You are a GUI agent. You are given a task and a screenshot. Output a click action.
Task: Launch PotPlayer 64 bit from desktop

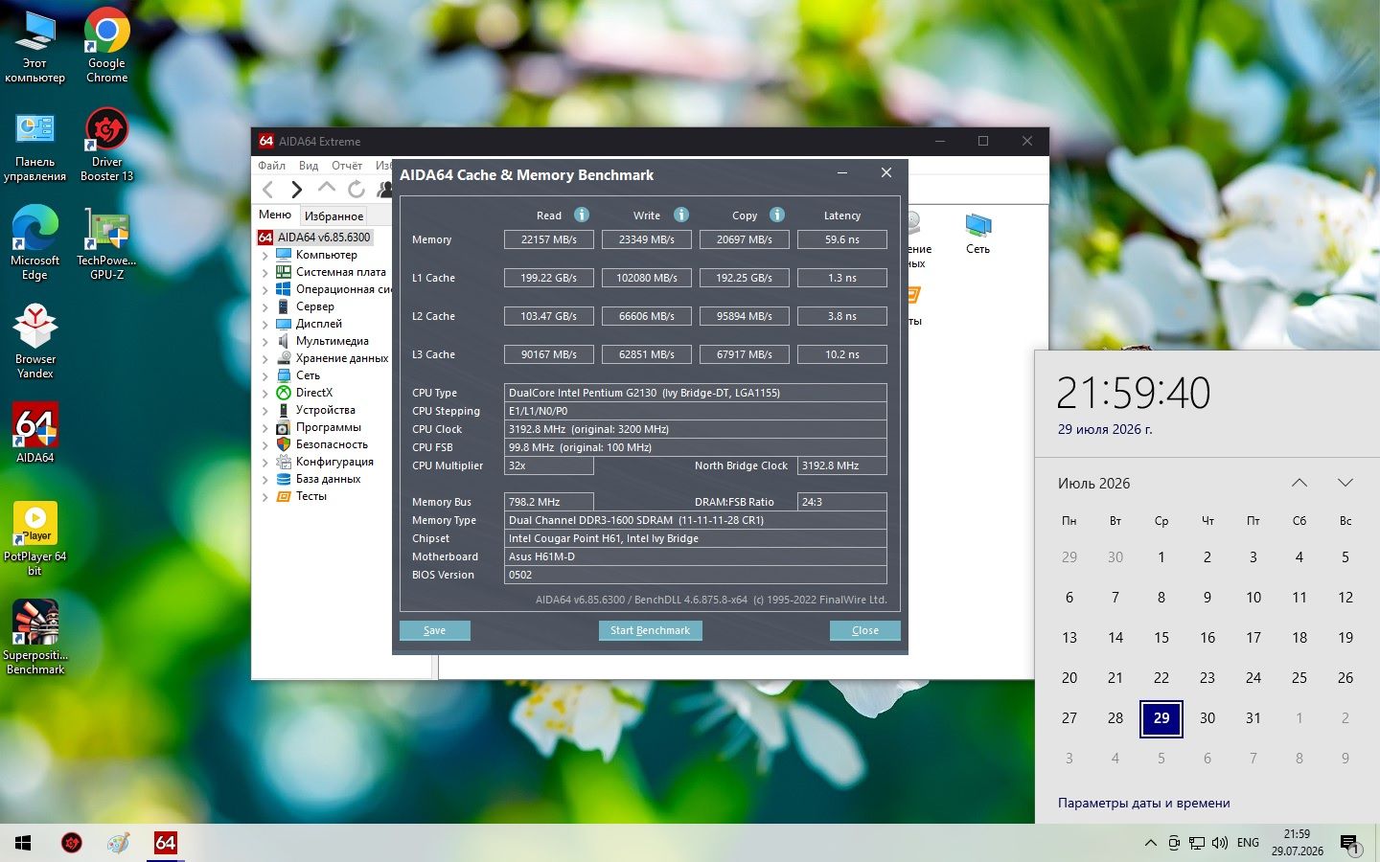(35, 538)
